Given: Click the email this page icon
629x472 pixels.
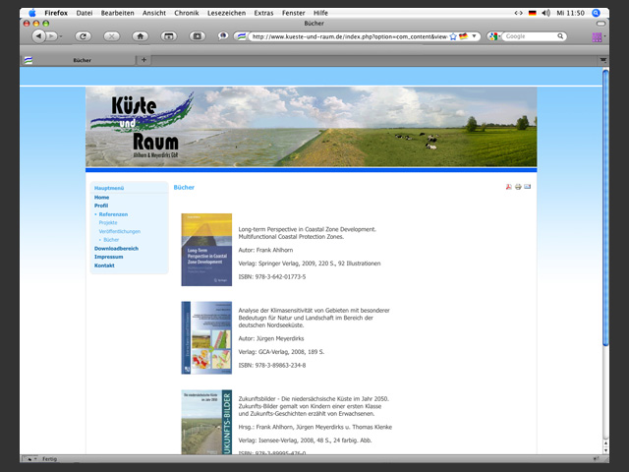Looking at the screenshot, I should coord(527,187).
